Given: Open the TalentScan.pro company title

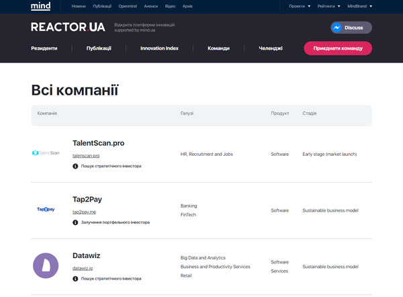Looking at the screenshot, I should [x=99, y=143].
